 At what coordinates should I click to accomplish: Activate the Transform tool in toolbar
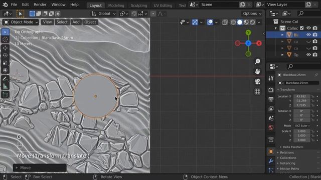click(5, 70)
